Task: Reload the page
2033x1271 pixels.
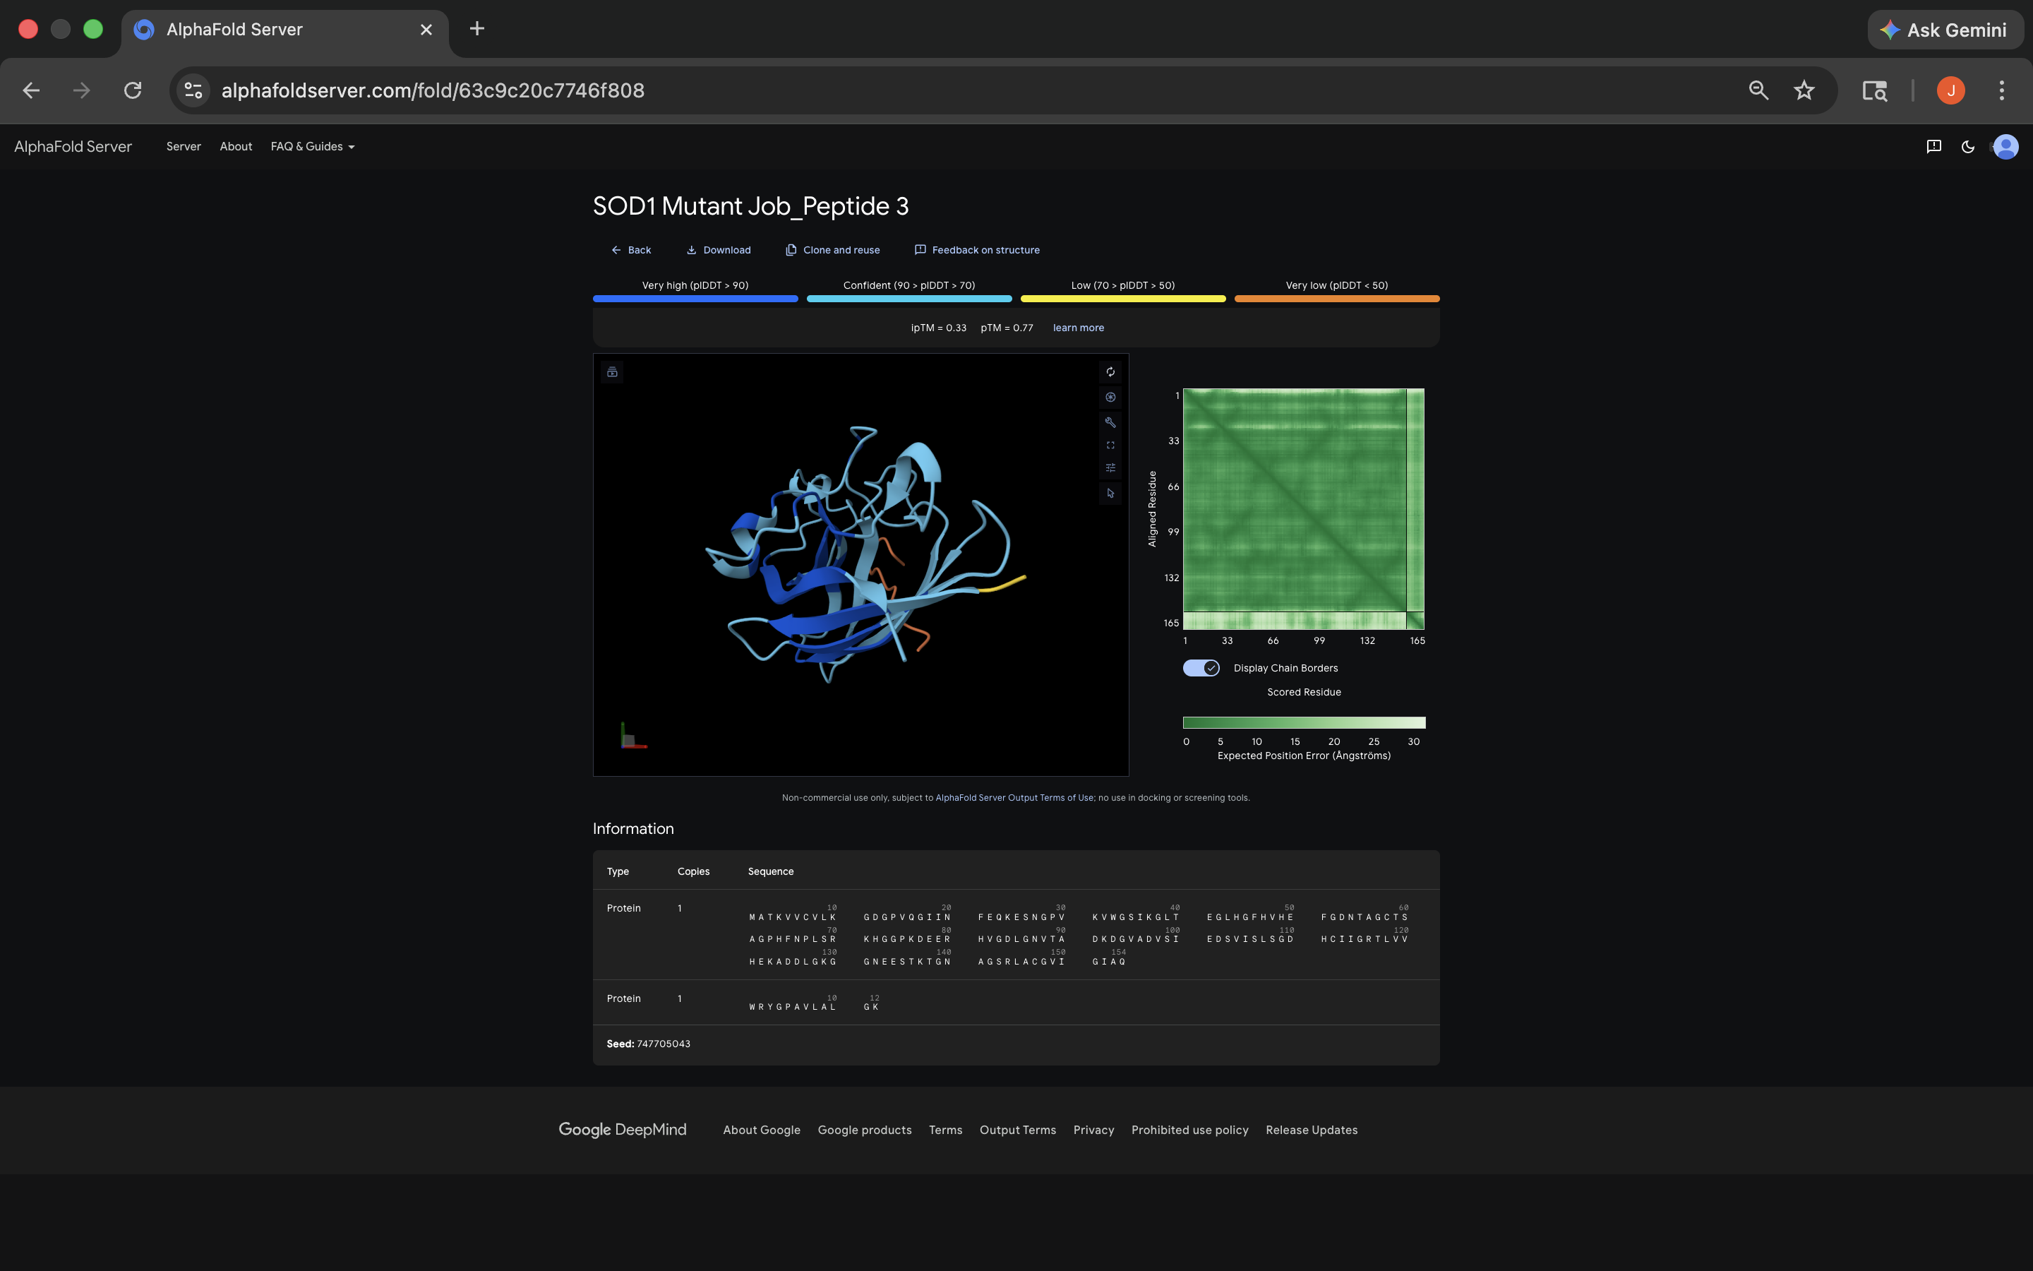Action: tap(133, 90)
